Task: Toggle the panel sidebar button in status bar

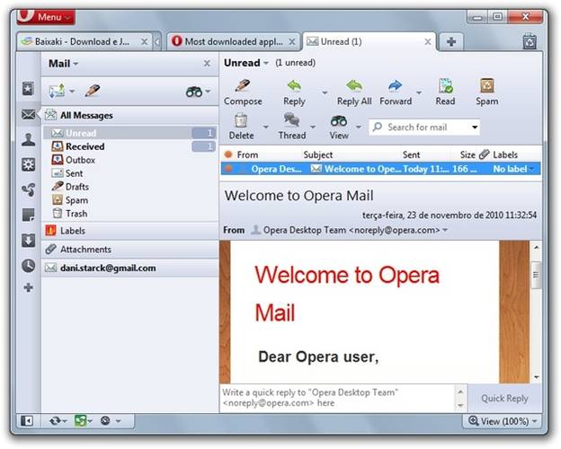Action: 27,421
